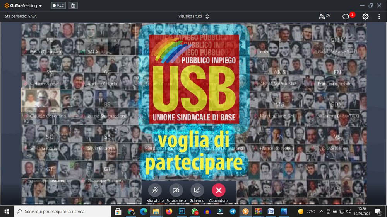This screenshot has height=217, width=387.
Task: Click the Maurizio De Martino participant name
Action: tap(223, 148)
